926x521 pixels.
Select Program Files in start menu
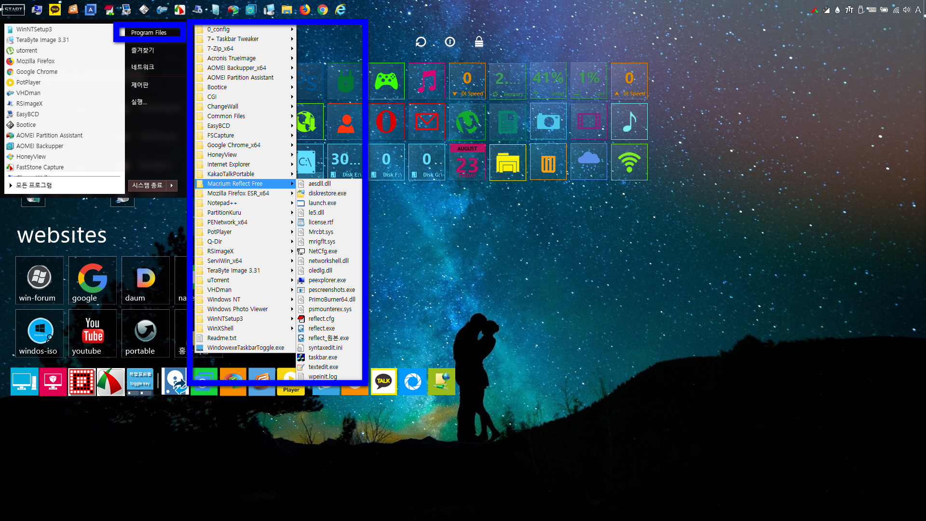tap(150, 32)
